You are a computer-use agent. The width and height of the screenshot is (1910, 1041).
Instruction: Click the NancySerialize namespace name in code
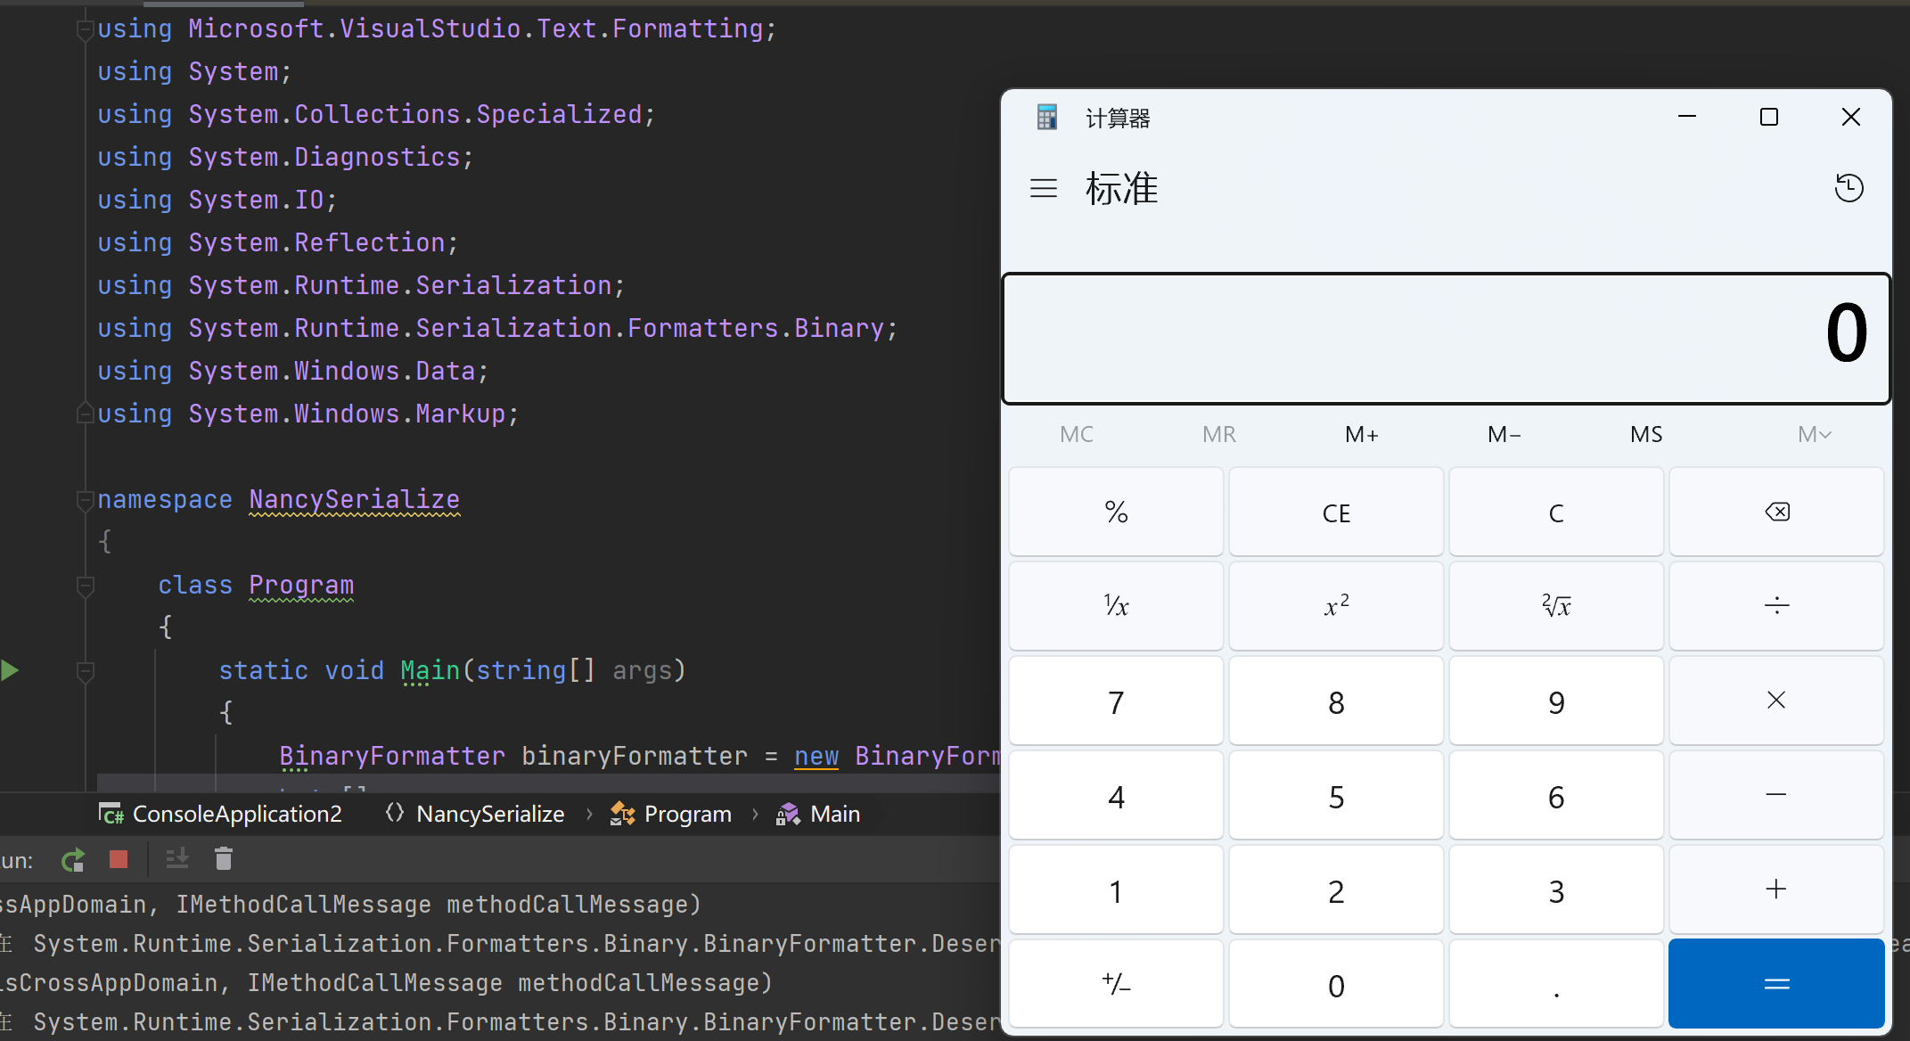point(354,499)
